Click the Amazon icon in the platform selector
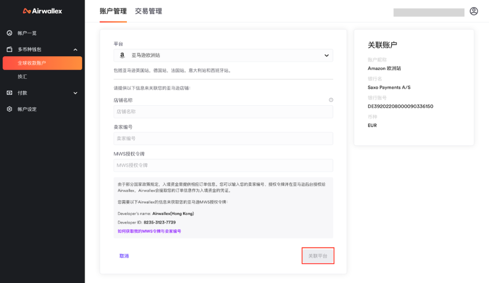Screen dimensions: 489x283 tap(121, 55)
